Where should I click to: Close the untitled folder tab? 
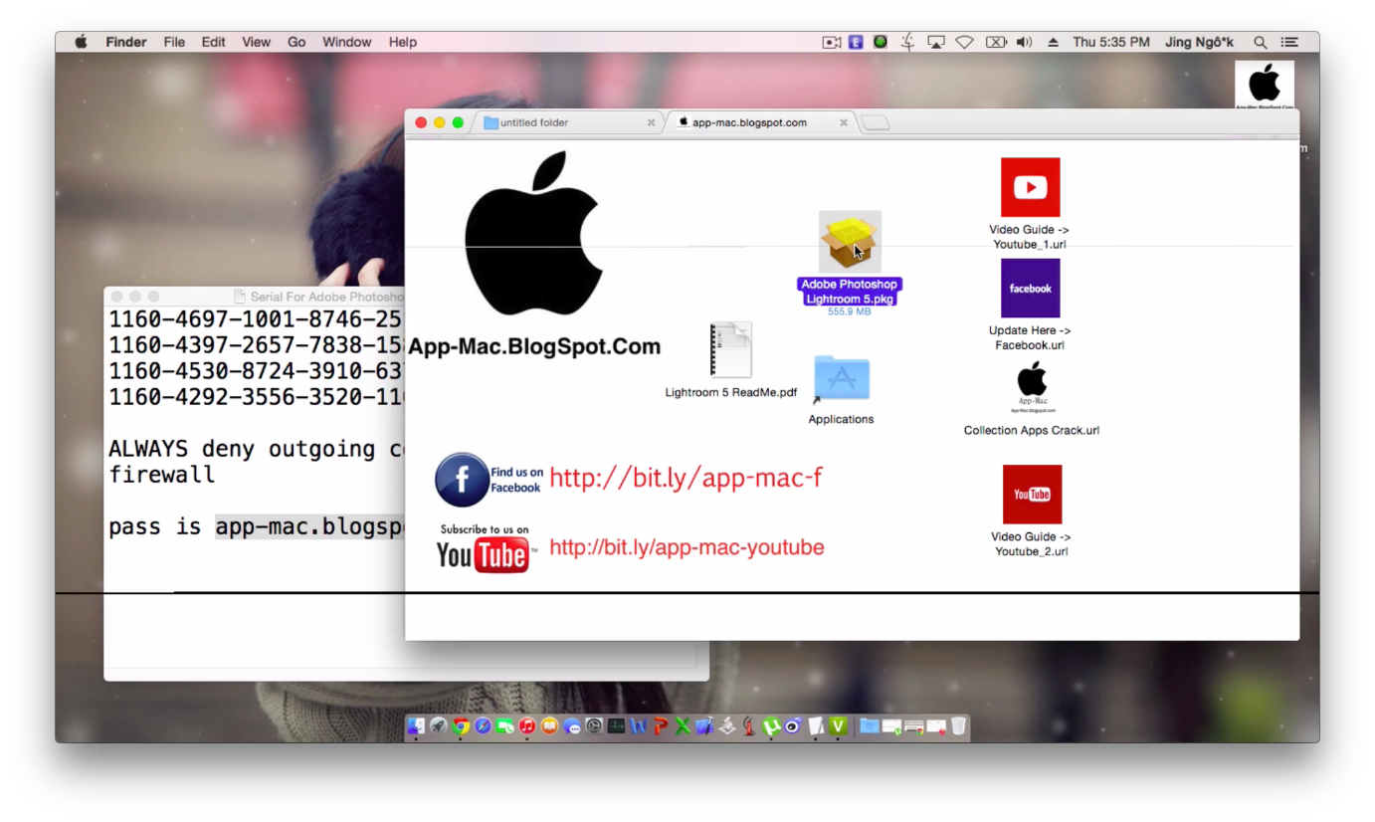click(x=652, y=122)
